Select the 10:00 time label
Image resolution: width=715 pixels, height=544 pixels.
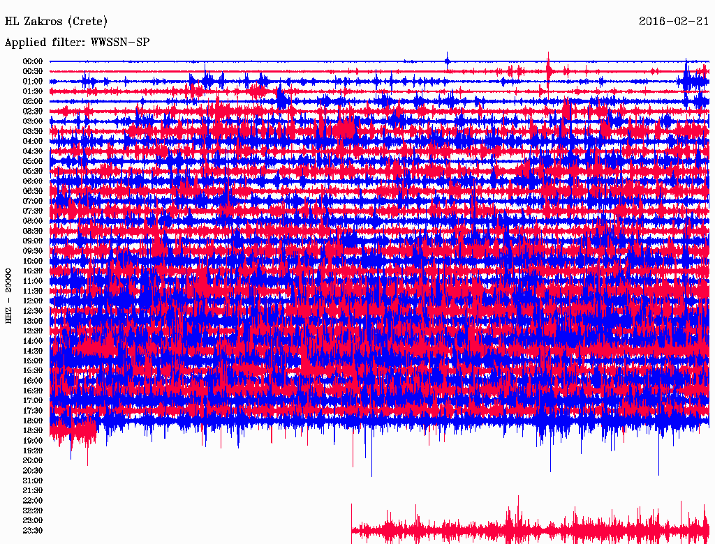pyautogui.click(x=33, y=261)
